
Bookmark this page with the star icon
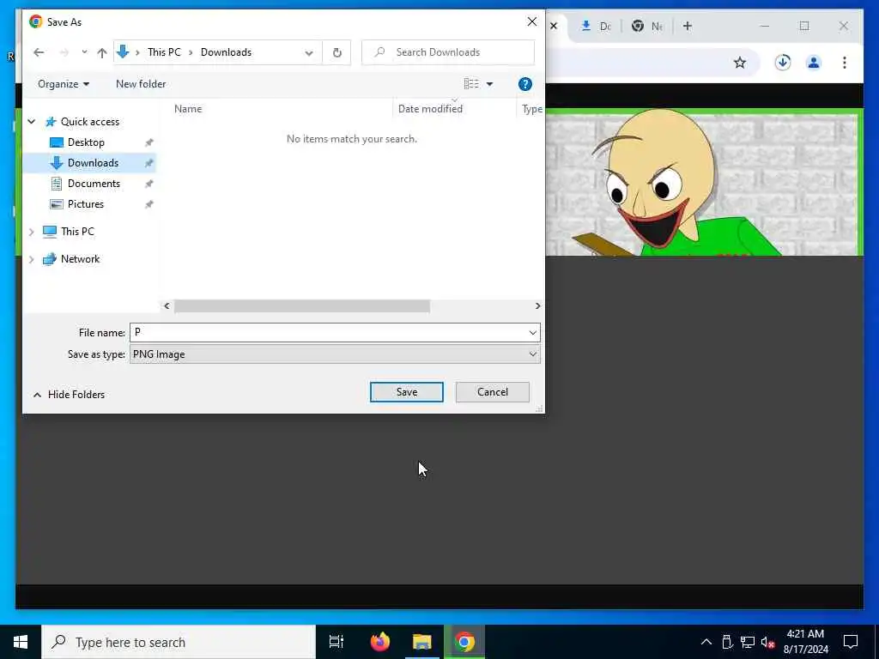[740, 63]
